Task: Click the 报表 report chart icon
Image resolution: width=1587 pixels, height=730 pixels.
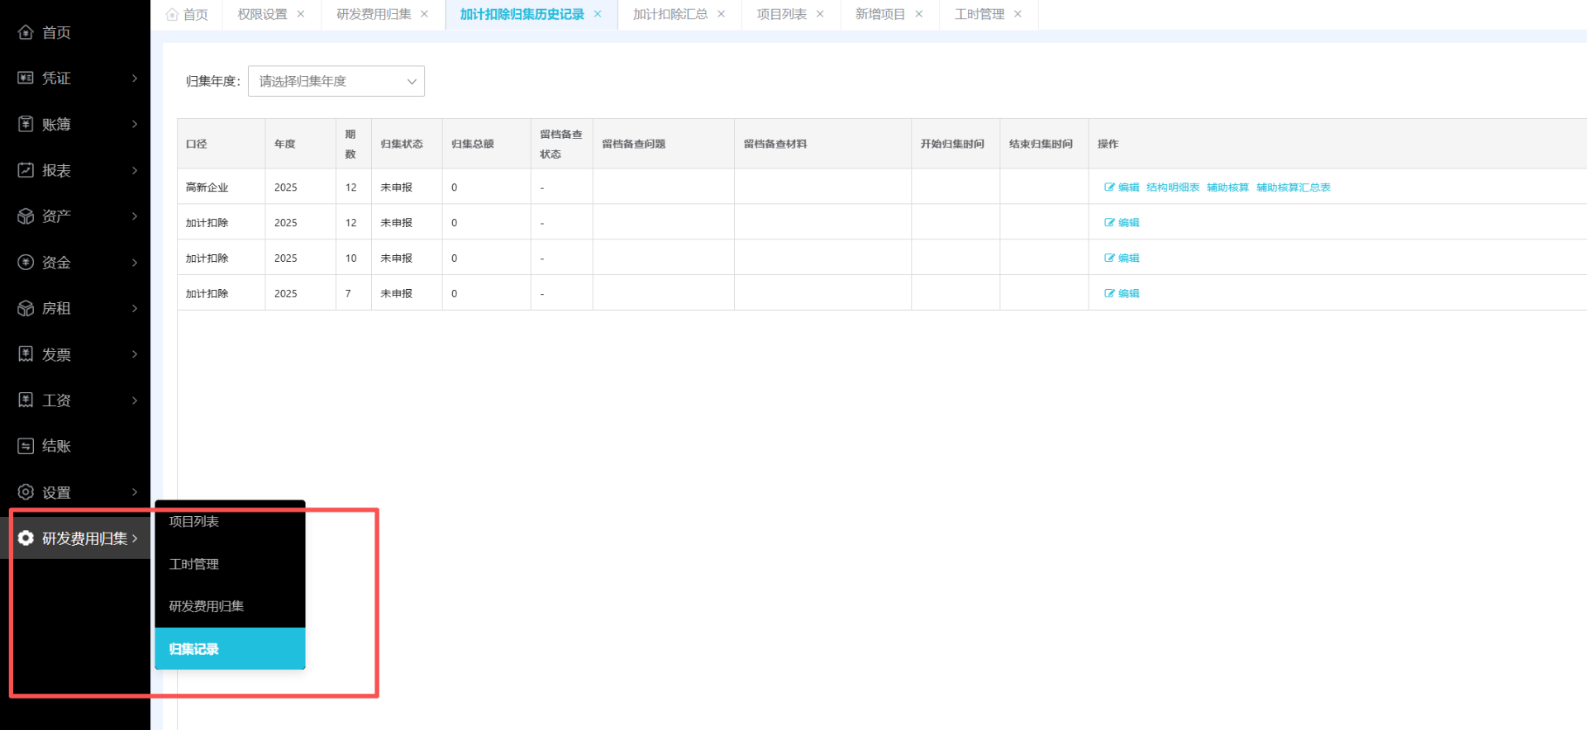Action: tap(26, 170)
